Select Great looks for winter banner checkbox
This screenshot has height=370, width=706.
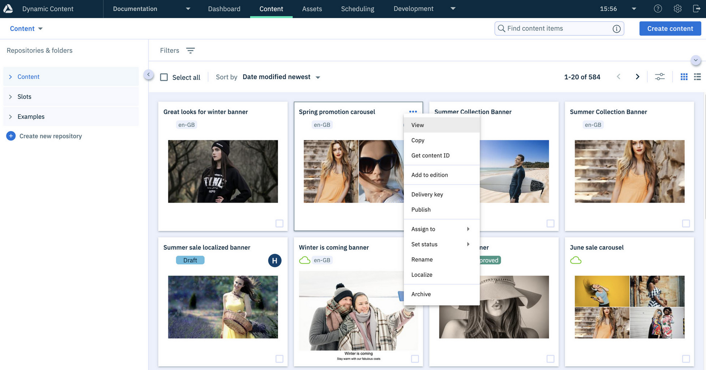279,223
